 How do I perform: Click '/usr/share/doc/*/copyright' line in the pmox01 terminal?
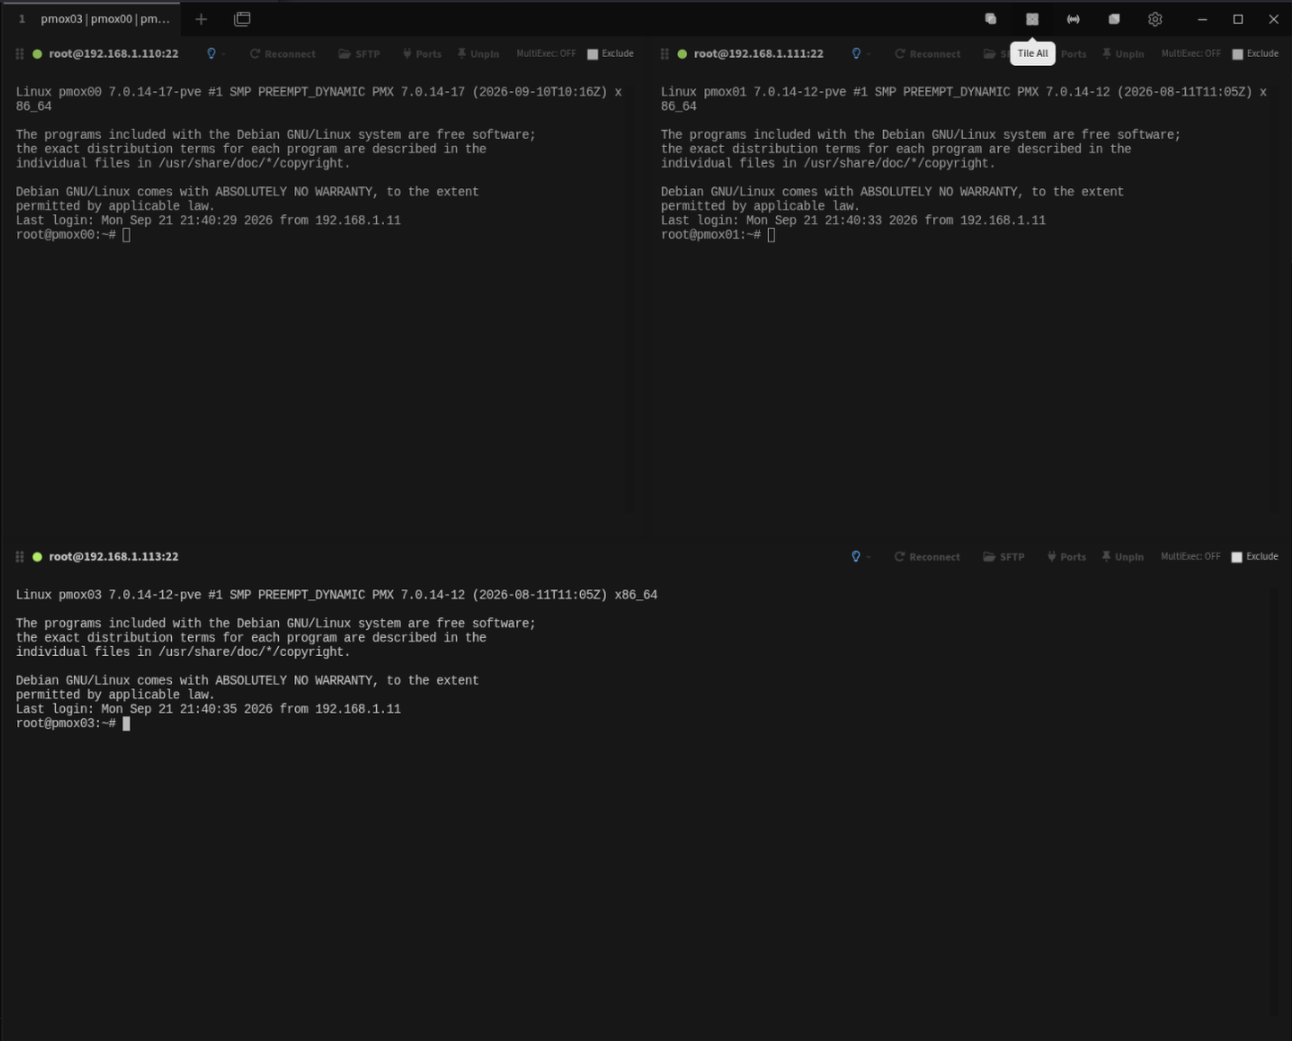pos(829,163)
